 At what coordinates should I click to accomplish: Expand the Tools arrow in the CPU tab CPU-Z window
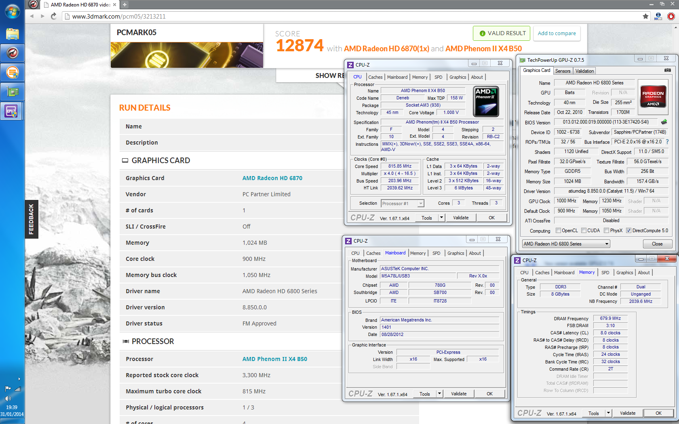pyautogui.click(x=441, y=218)
